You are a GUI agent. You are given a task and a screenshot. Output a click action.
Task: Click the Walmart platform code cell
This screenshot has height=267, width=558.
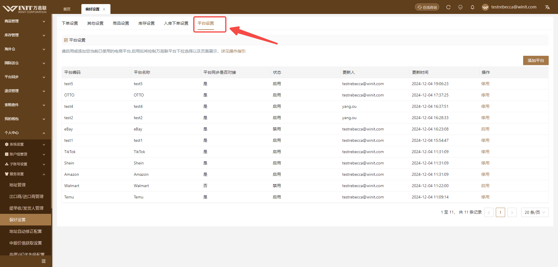coord(72,186)
